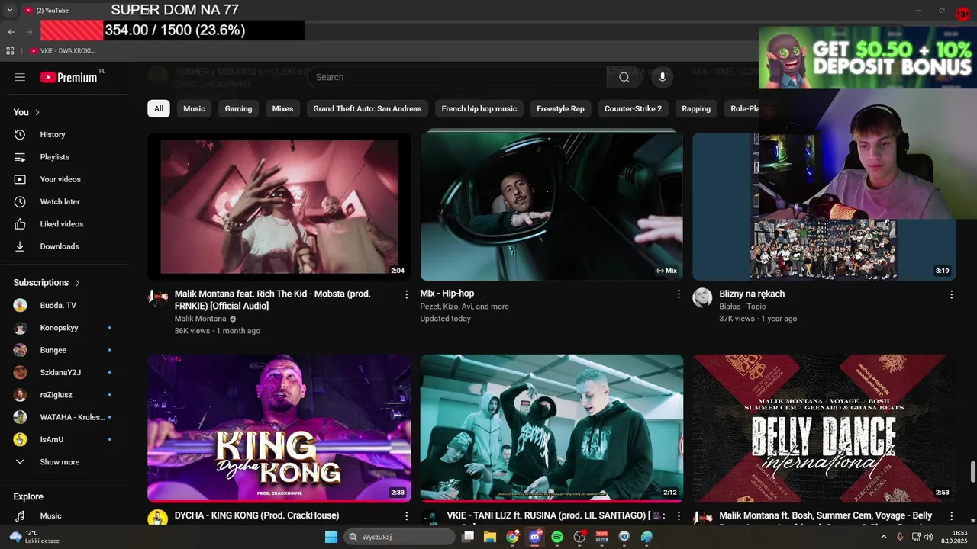Viewport: 977px width, 549px height.
Task: Play the Mix - Hip-hop thumbnail
Action: 552,207
